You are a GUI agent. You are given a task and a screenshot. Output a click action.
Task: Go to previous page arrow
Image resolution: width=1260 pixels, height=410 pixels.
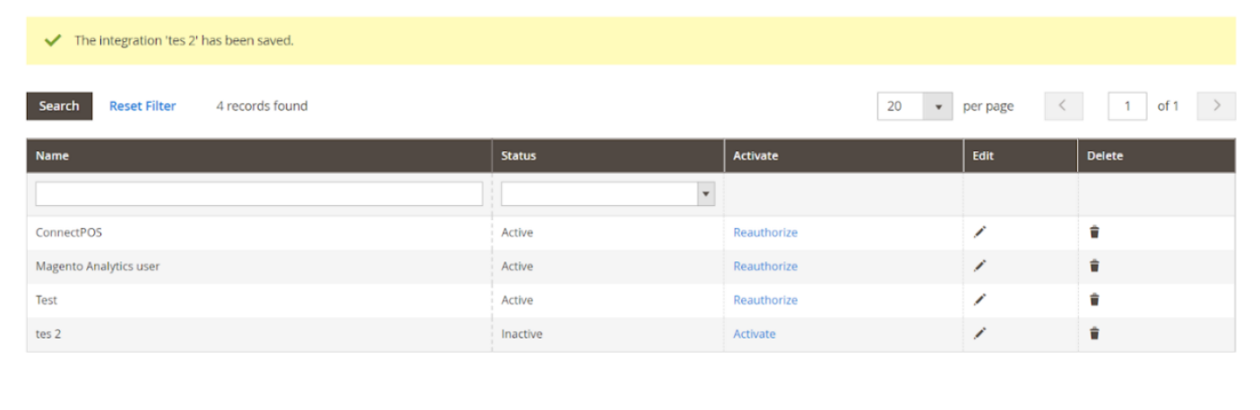point(1064,106)
